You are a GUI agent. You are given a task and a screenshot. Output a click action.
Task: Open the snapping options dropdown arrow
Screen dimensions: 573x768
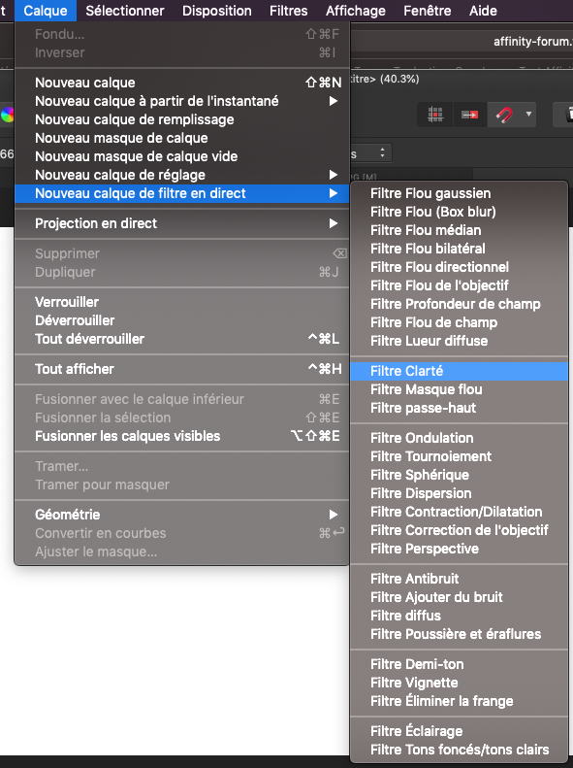pyautogui.click(x=528, y=115)
